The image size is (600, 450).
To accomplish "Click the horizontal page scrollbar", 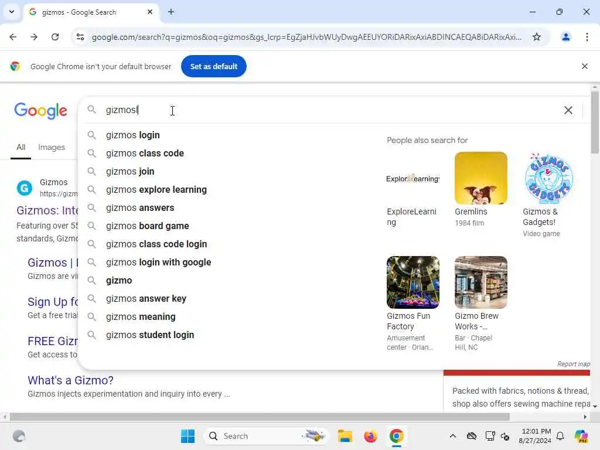I will 260,417.
